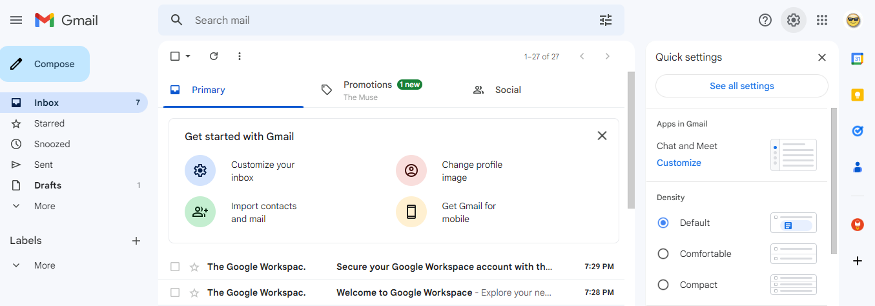Click the Customize your inbox gear icon
The height and width of the screenshot is (306, 875).
(200, 170)
